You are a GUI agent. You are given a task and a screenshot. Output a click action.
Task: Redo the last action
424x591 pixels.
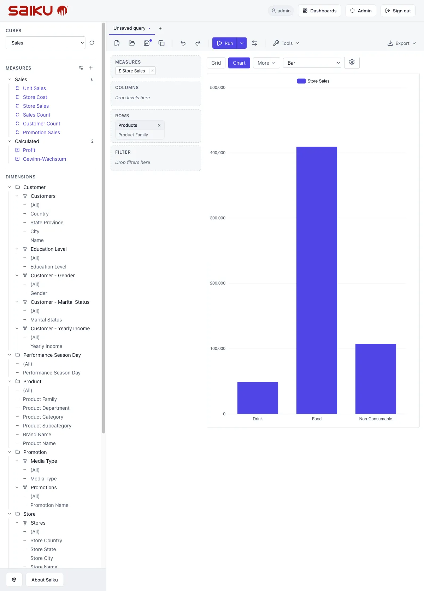(x=198, y=43)
